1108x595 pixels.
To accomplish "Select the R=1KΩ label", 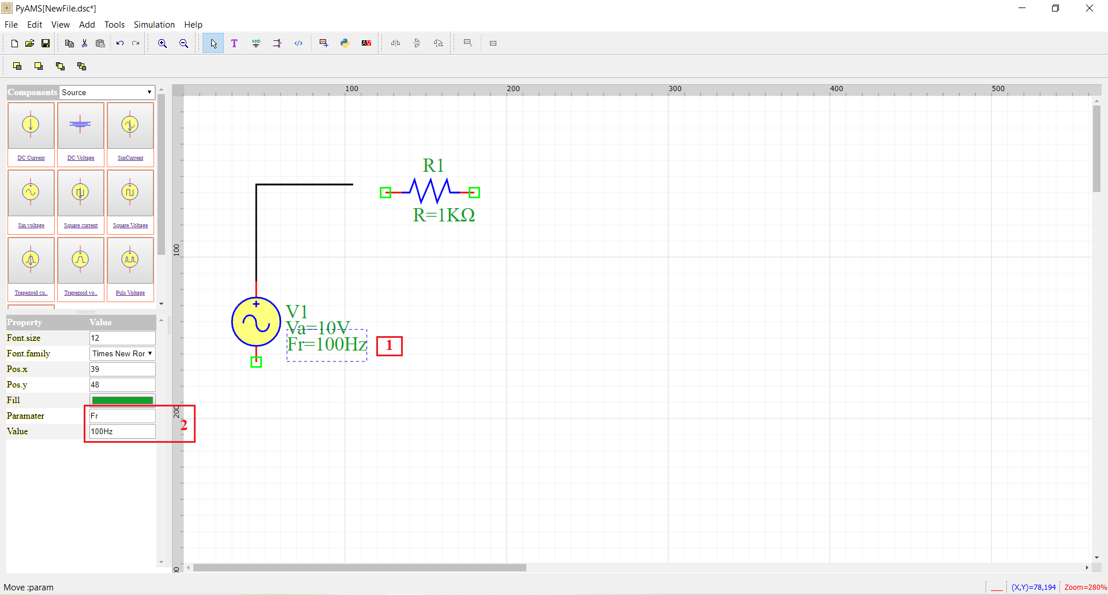I will point(444,215).
